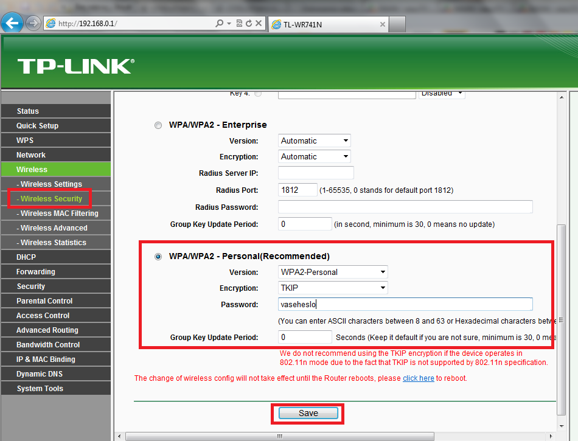Click the vertical scrollbar thumb
This screenshot has width=578, height=441.
coord(562,319)
